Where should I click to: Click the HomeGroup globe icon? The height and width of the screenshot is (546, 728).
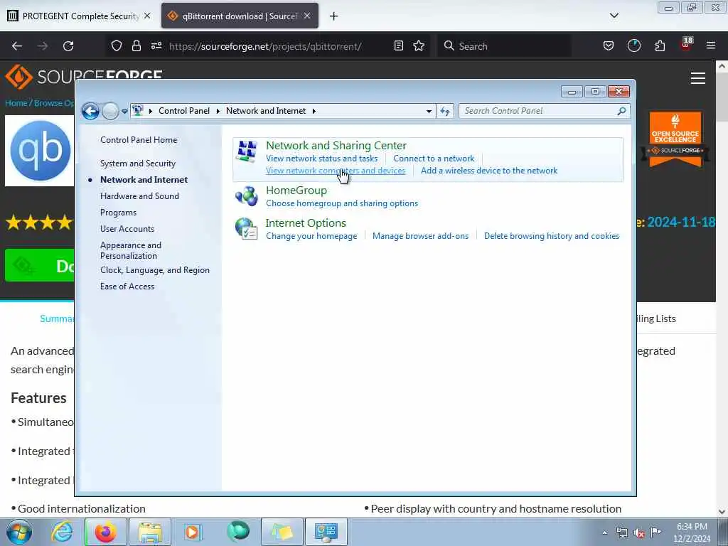click(x=247, y=196)
